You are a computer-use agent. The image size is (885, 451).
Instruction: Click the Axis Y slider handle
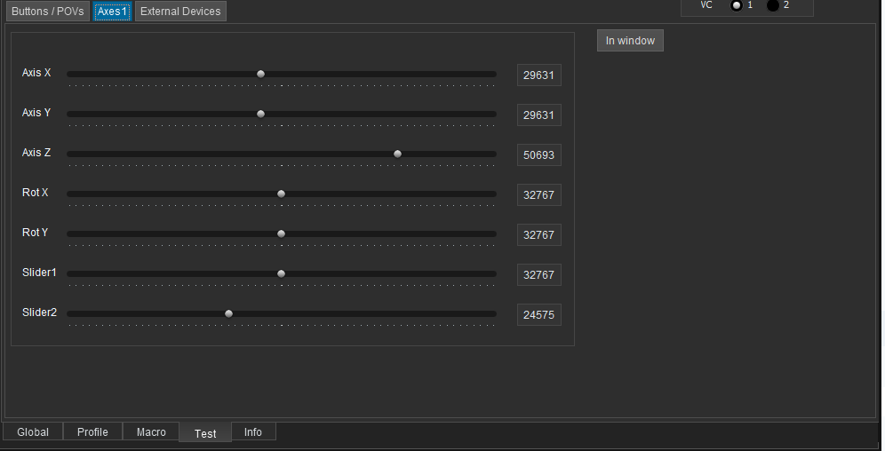pyautogui.click(x=260, y=114)
